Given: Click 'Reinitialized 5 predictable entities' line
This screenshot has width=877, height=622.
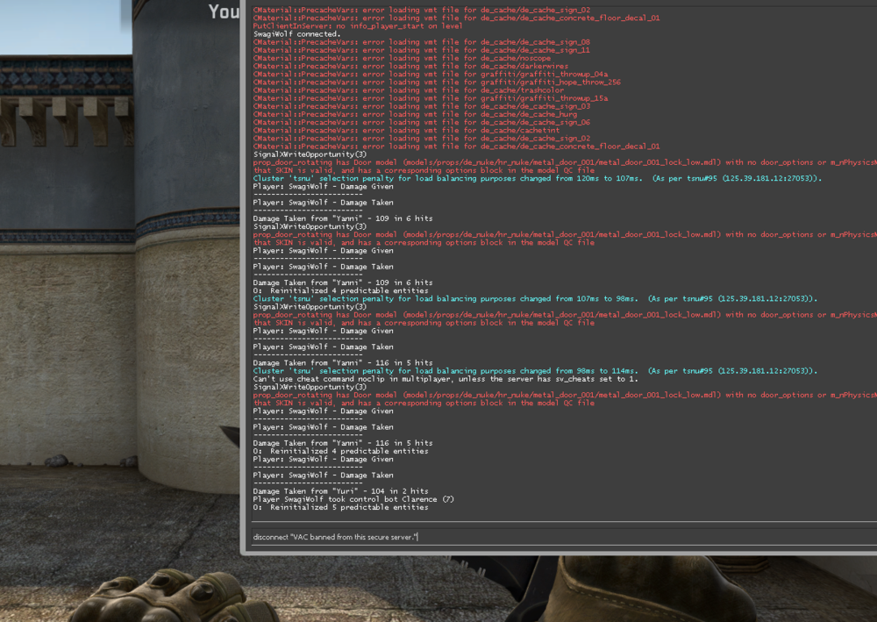Looking at the screenshot, I should point(340,507).
